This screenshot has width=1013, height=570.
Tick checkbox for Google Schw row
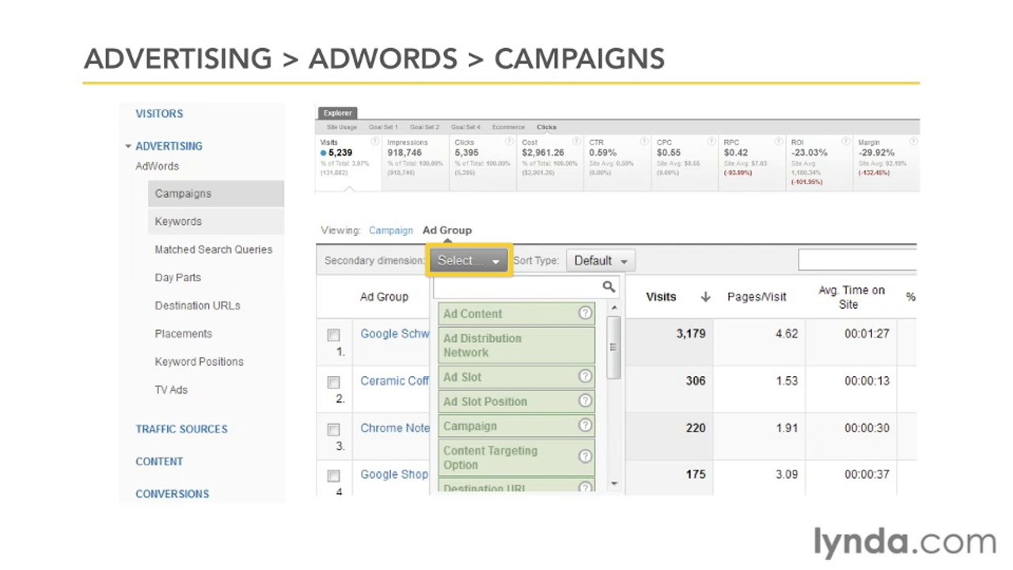[334, 336]
